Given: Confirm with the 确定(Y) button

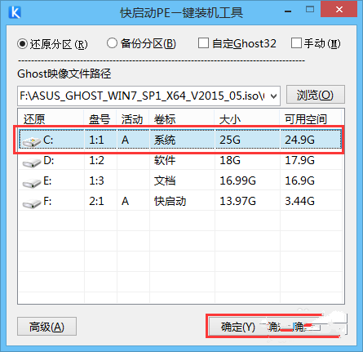Looking at the screenshot, I should coord(238,327).
